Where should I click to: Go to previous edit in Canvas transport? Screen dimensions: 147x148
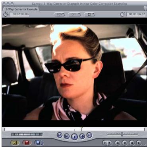[x=60, y=135]
